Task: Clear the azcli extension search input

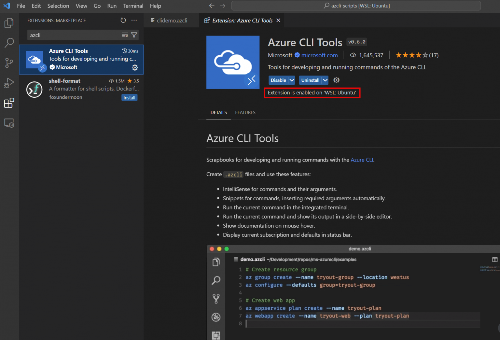Action: [x=125, y=35]
